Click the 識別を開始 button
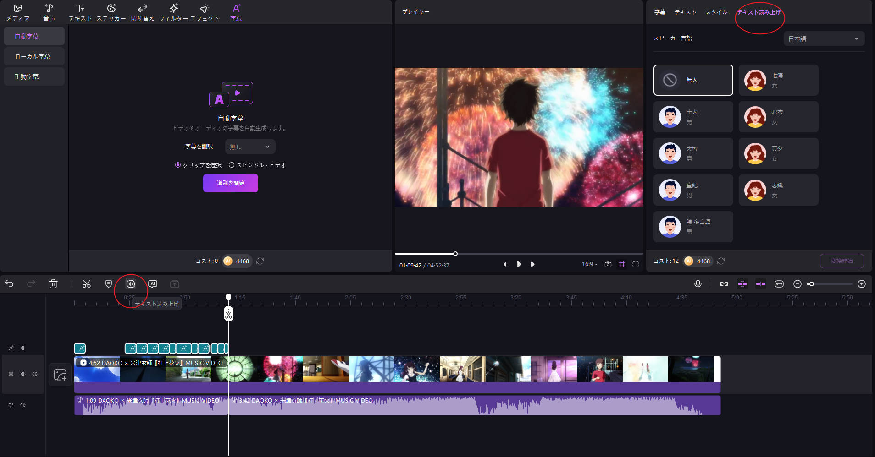The width and height of the screenshot is (875, 457). coord(231,183)
